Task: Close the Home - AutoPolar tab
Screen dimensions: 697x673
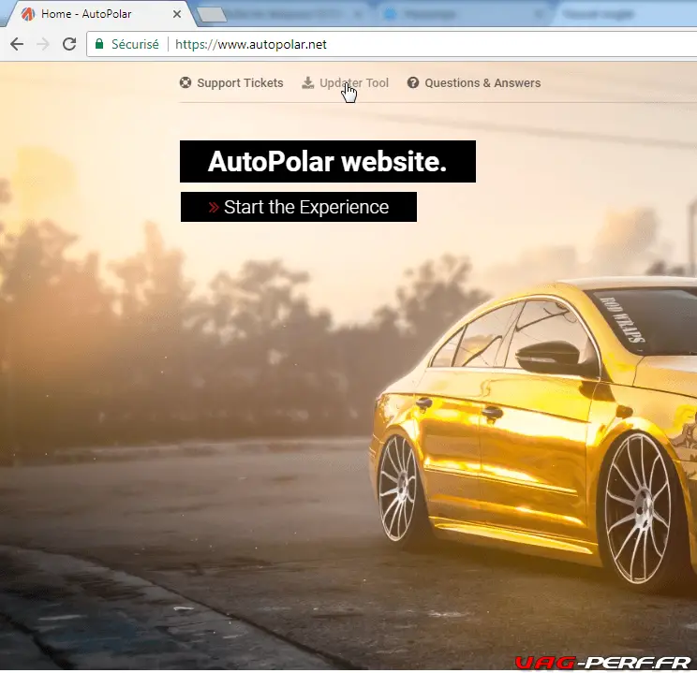Action: [x=177, y=14]
